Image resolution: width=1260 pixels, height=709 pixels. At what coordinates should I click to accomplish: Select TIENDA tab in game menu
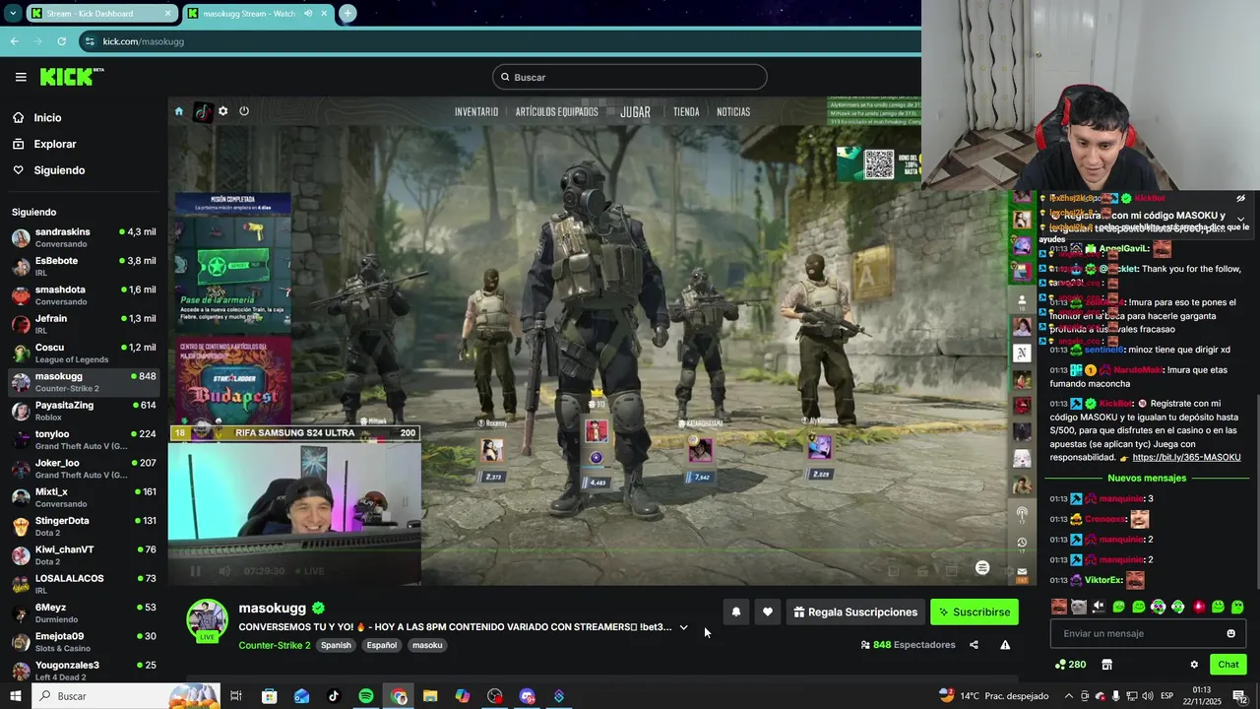[686, 112]
